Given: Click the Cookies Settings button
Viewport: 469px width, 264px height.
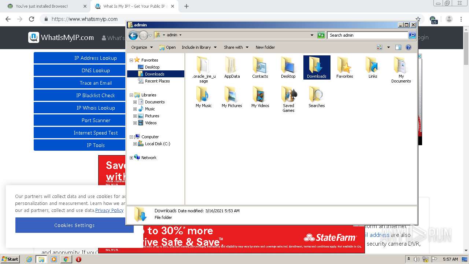Looking at the screenshot, I should 74,225.
